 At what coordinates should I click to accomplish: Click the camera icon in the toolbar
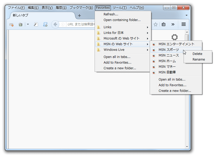tap(21, 24)
